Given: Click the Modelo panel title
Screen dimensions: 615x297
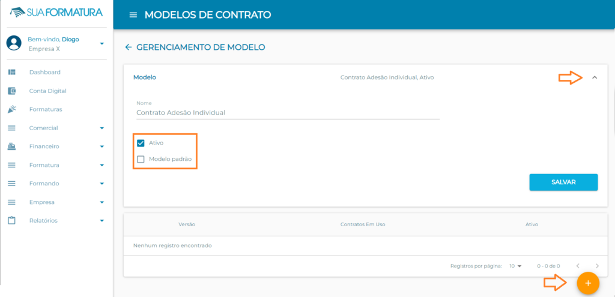Looking at the screenshot, I should click(145, 77).
